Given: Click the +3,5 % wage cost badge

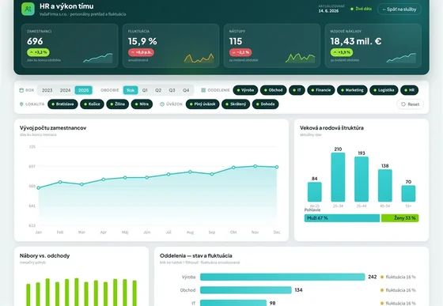Looking at the screenshot, I should click(x=342, y=52).
